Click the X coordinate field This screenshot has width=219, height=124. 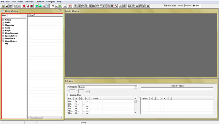72,91
